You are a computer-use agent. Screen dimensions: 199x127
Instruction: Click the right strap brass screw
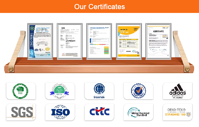(x=187, y=69)
